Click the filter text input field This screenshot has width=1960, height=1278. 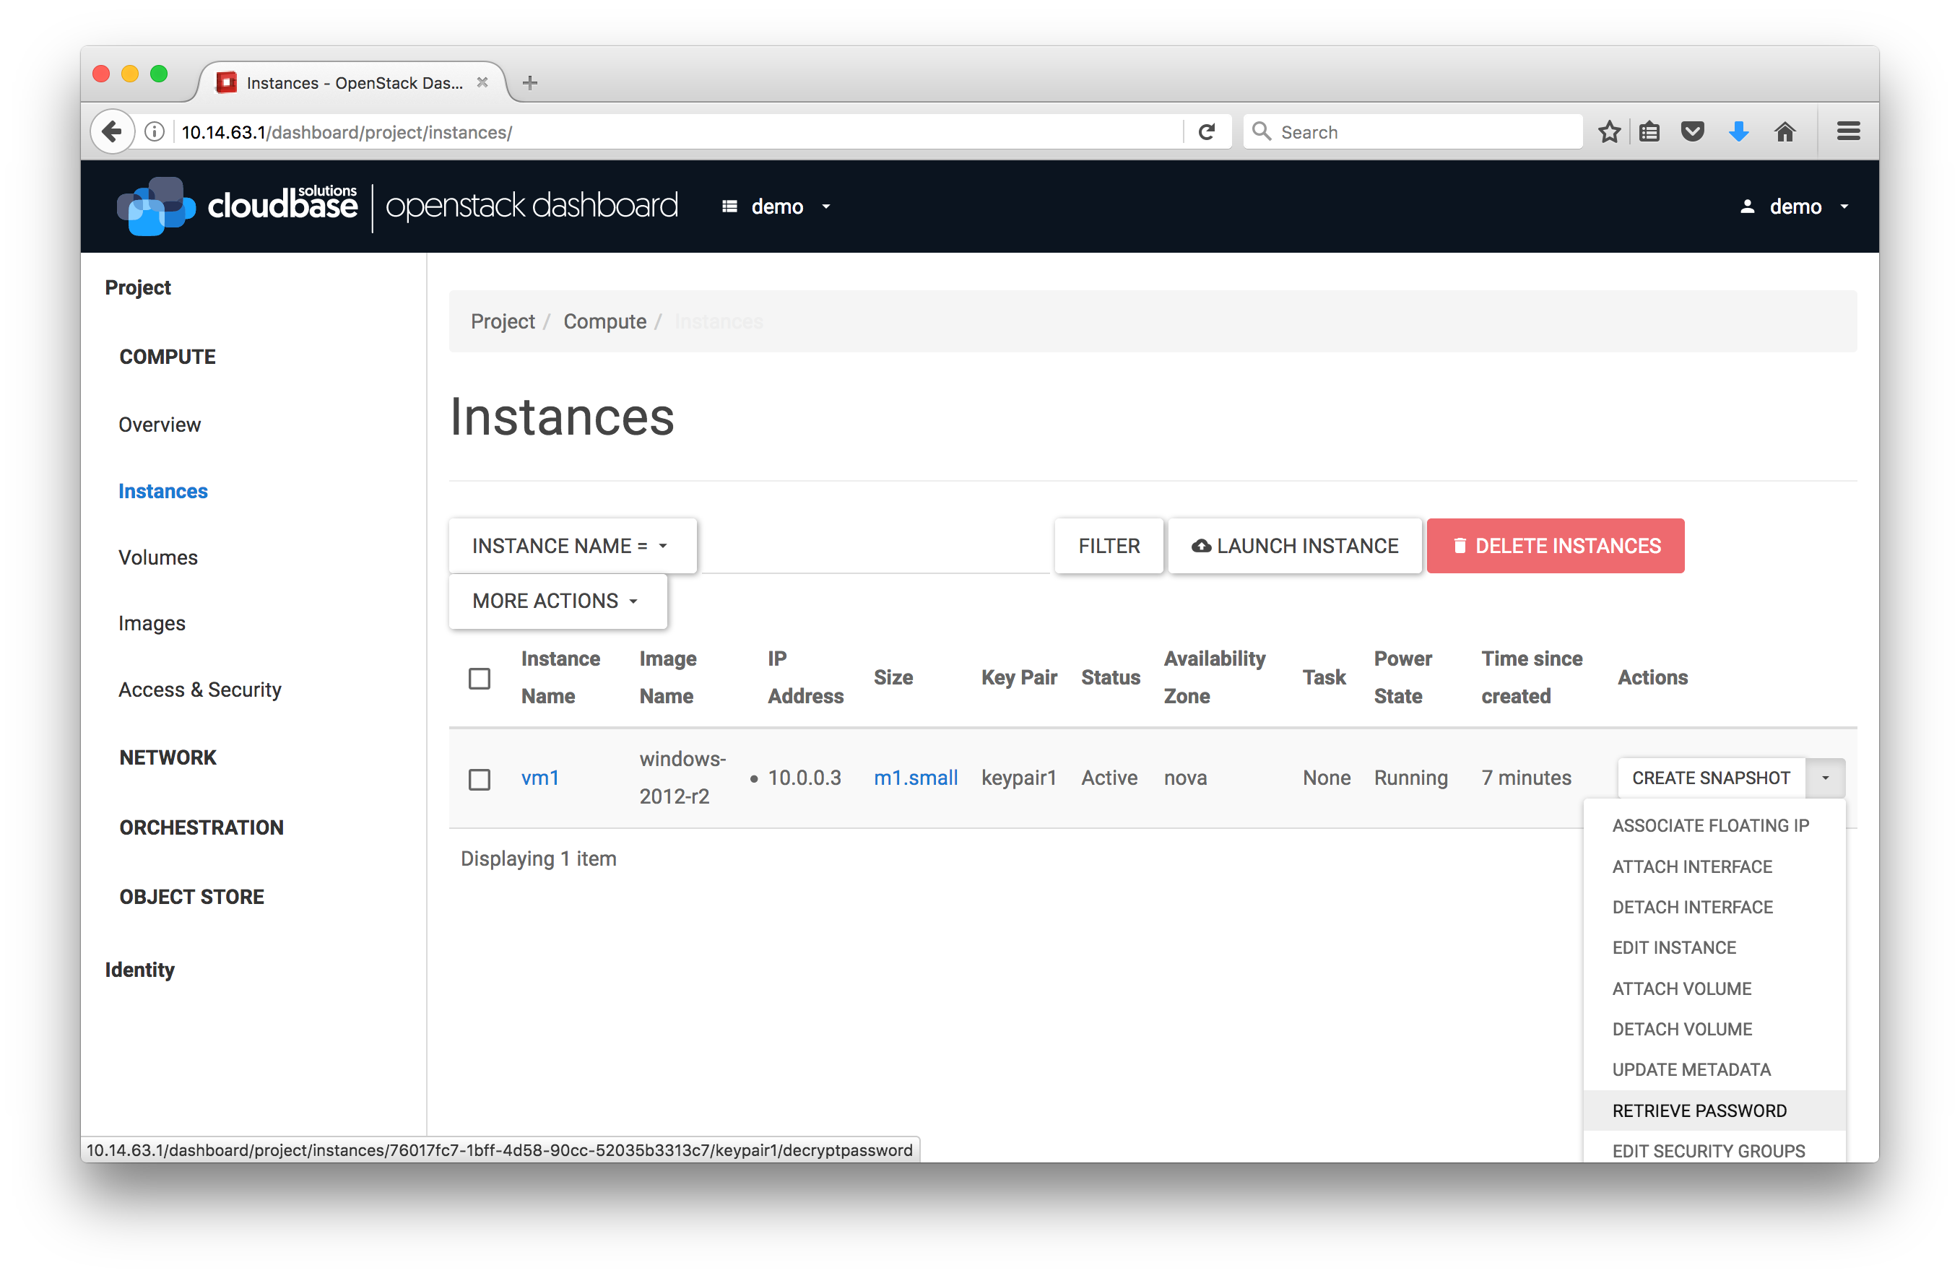click(875, 547)
